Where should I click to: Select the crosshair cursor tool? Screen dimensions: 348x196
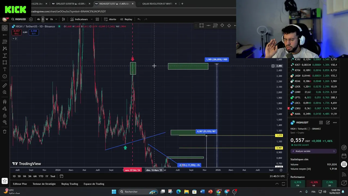(x=5, y=28)
